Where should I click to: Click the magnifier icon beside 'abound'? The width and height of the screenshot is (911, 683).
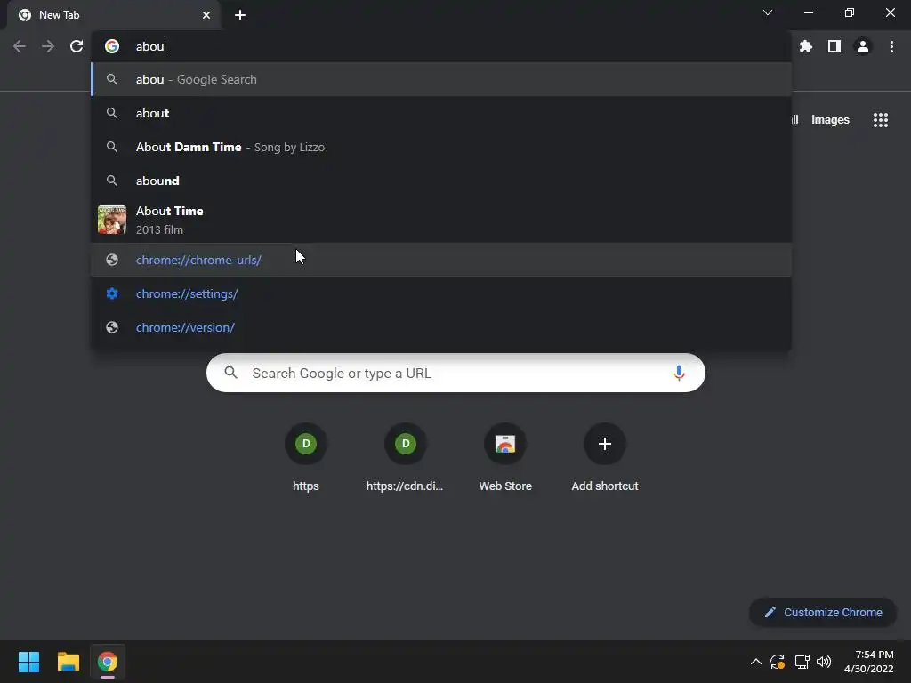click(x=112, y=181)
